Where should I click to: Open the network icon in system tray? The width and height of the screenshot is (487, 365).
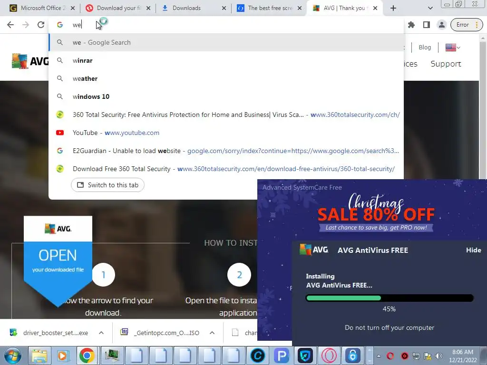click(416, 356)
